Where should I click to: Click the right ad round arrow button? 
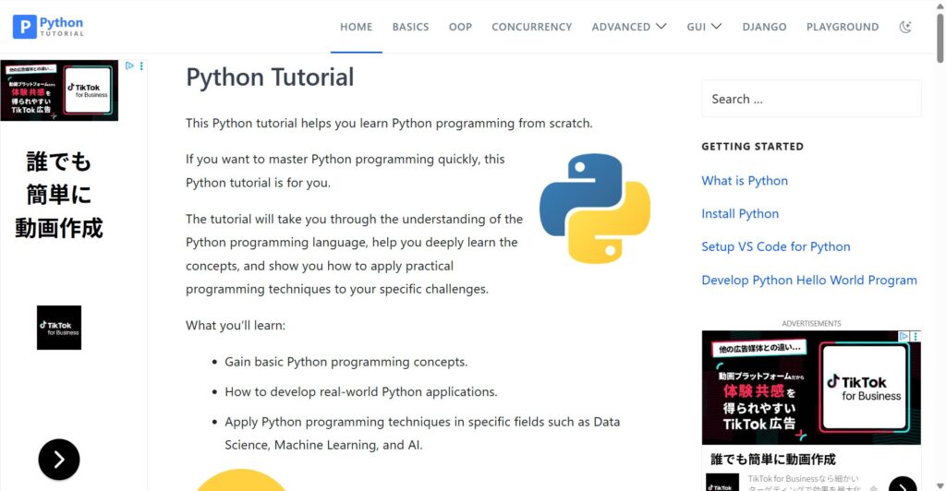pos(903,484)
